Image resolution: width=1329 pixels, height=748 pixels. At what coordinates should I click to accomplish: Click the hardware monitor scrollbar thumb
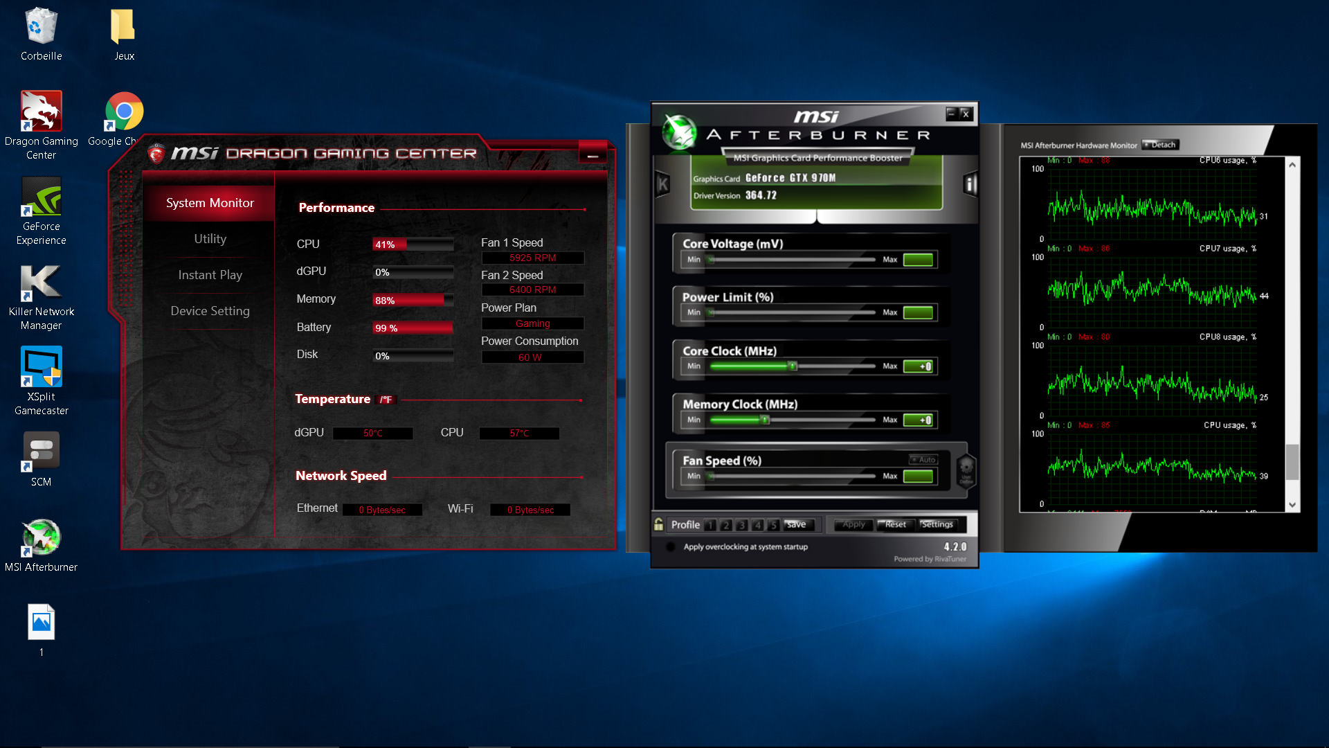point(1292,462)
